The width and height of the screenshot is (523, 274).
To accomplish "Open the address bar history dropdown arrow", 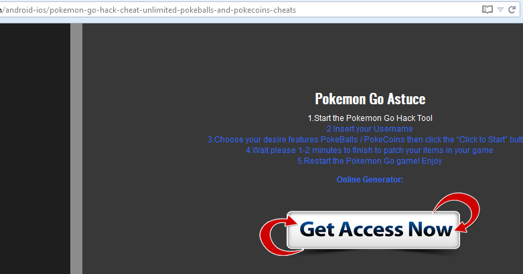I will click(500, 9).
